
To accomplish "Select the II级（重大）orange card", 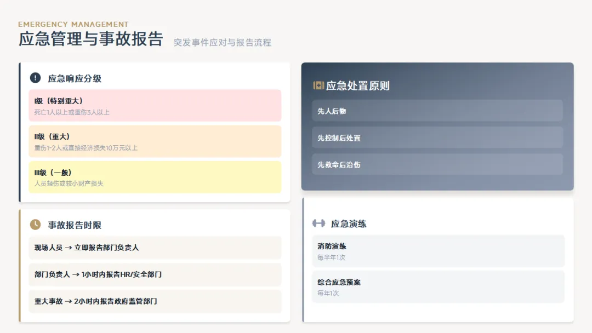I will pos(155,141).
